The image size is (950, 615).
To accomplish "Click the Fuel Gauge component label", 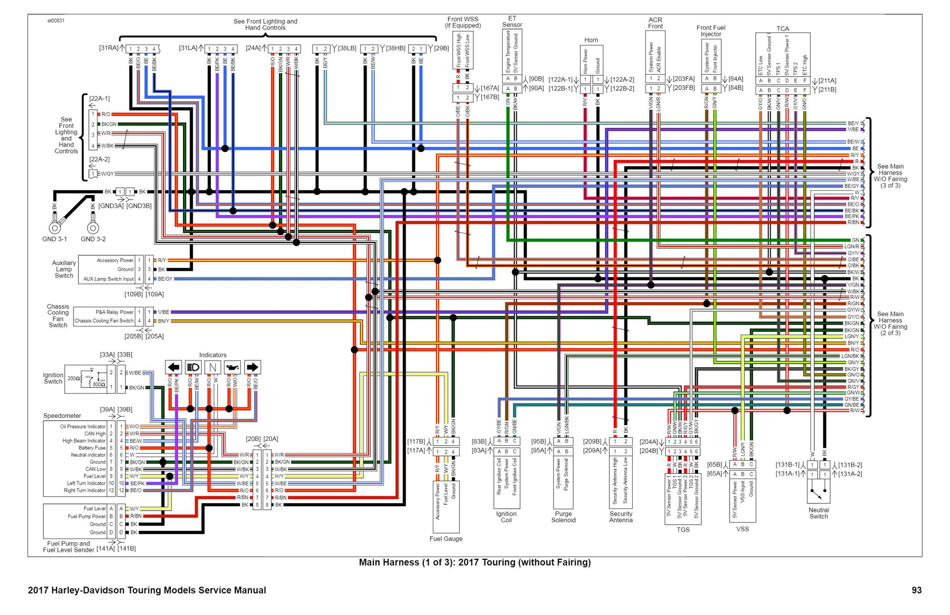I will coord(446,538).
